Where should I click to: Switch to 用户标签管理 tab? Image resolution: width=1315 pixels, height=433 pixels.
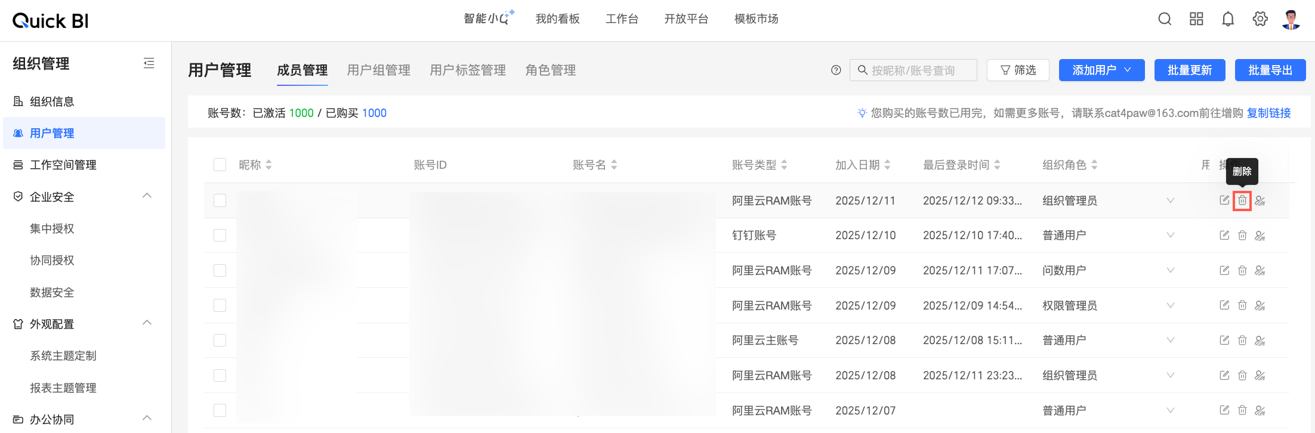[468, 70]
